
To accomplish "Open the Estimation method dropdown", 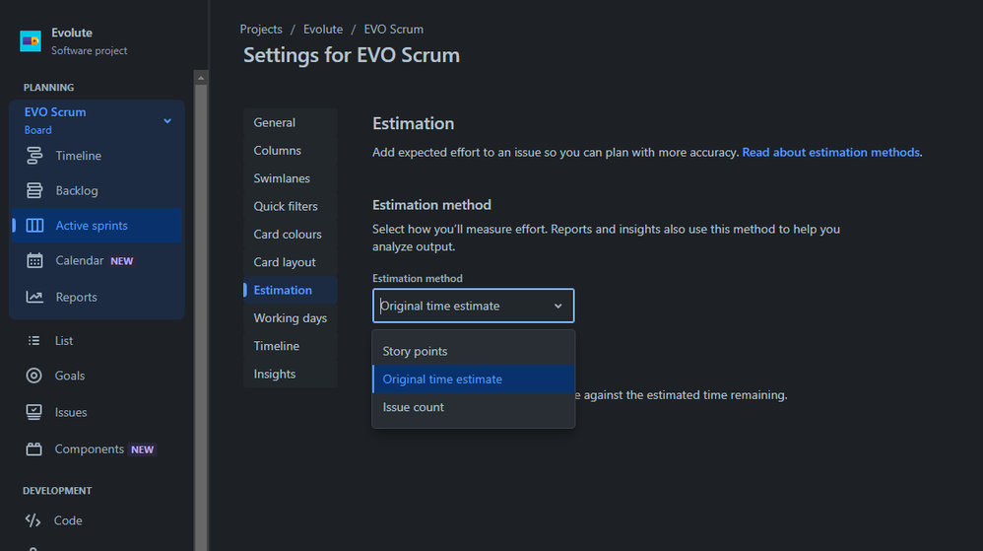I will [473, 306].
